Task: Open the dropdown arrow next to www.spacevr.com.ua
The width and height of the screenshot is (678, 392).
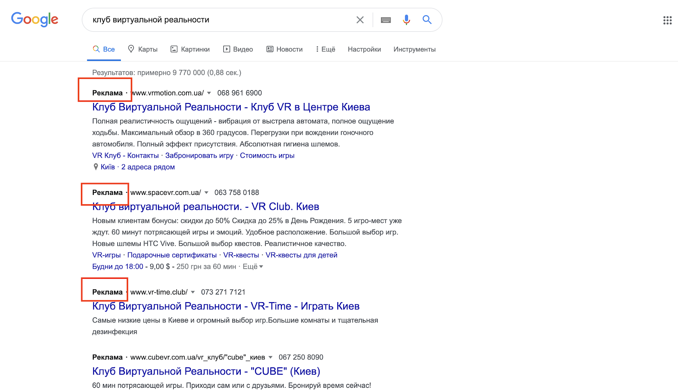Action: [x=206, y=193]
